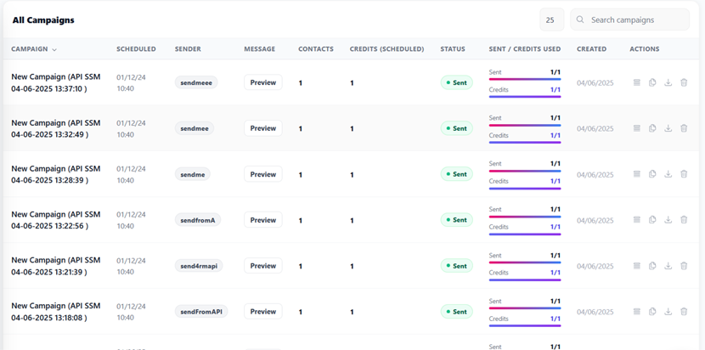Image resolution: width=705 pixels, height=350 pixels.
Task: Click scheduled date in 13:22:56 row
Action: pyautogui.click(x=131, y=220)
